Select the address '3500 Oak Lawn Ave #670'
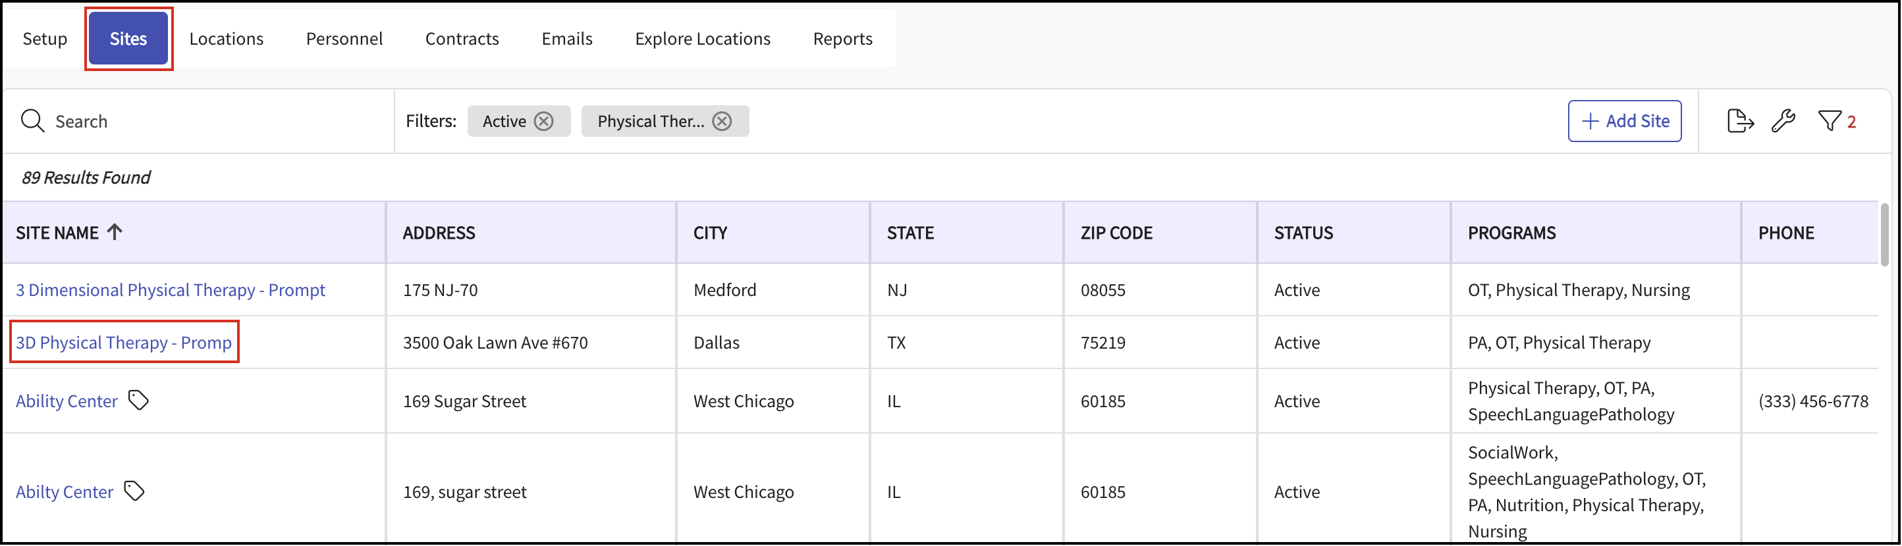 click(495, 342)
